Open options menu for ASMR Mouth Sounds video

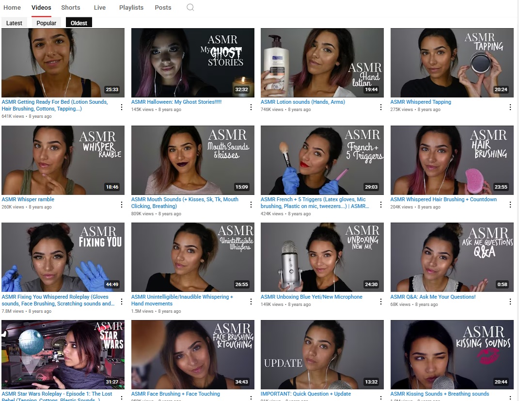point(251,205)
